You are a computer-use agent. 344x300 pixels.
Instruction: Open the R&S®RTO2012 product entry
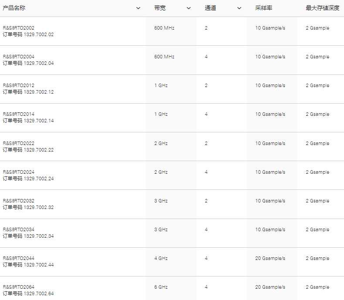coord(19,85)
